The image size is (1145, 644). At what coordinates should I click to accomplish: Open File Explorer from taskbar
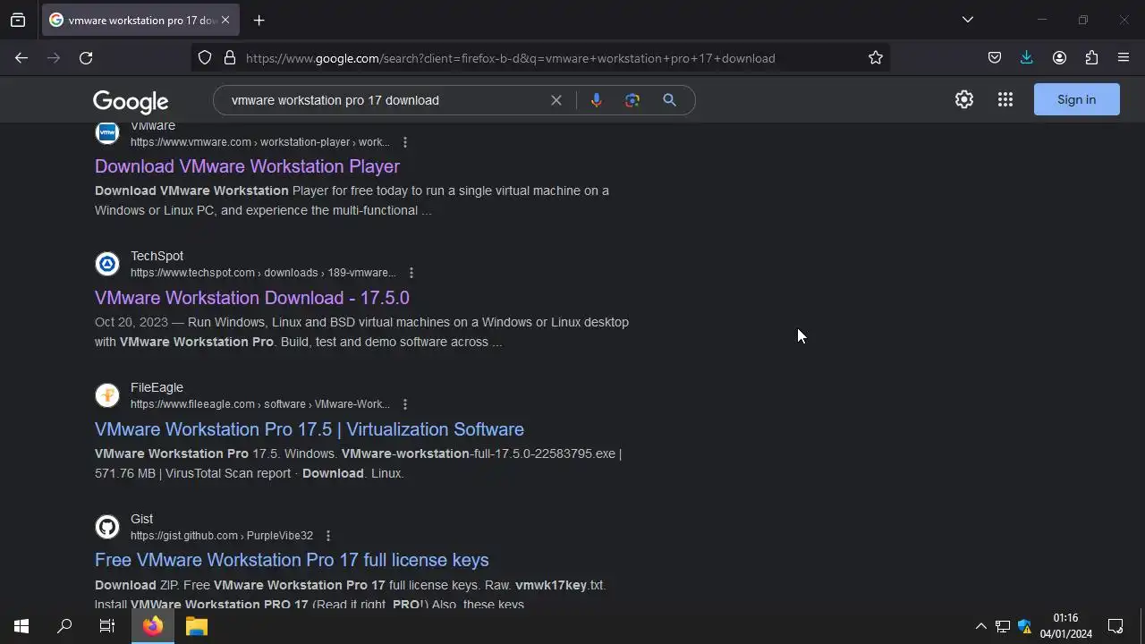tap(197, 626)
